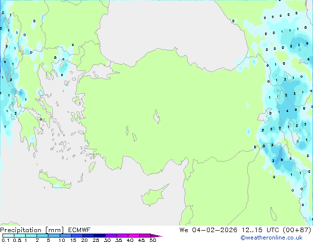
Task: Click the 45–50 mm legend color swatch
Action: point(145,236)
